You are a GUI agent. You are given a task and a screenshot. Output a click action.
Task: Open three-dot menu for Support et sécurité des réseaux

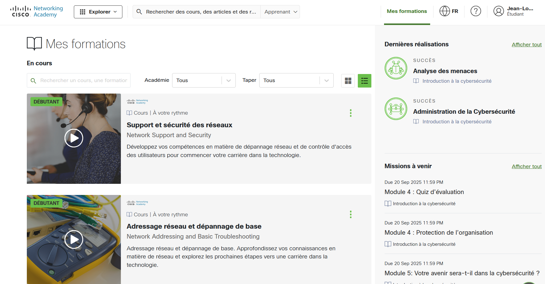(351, 113)
